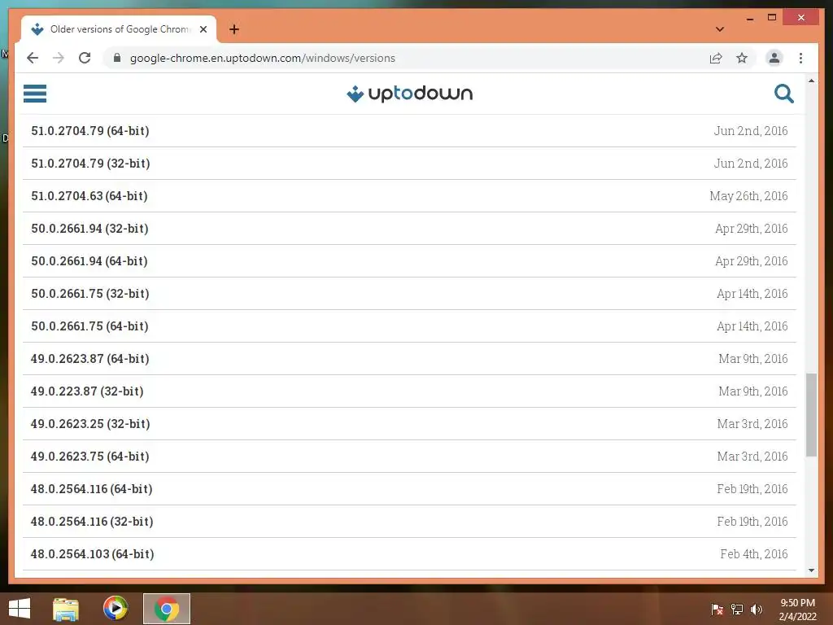Choose version 49.0.223.87 (32-bit)
833x625 pixels.
tap(409, 391)
